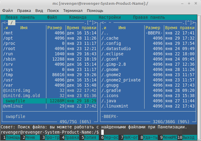Select the /.gradle directory in right panel

pos(148,90)
